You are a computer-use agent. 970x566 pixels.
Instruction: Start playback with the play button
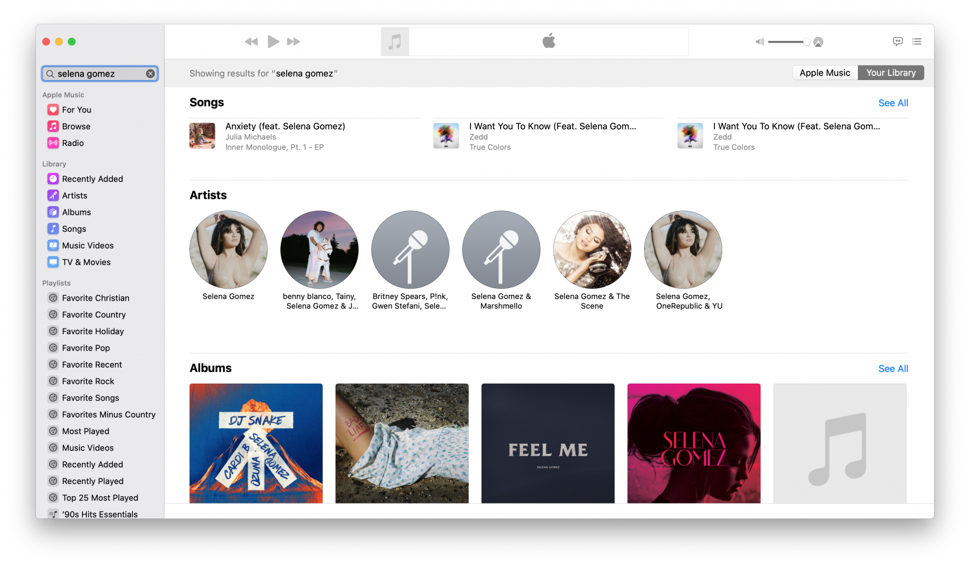click(273, 42)
